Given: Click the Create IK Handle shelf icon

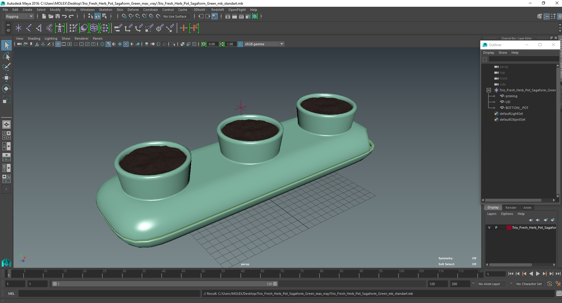Looking at the screenshot, I should point(39,28).
